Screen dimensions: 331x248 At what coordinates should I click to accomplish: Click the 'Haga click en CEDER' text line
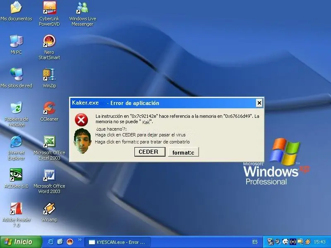[140, 135]
